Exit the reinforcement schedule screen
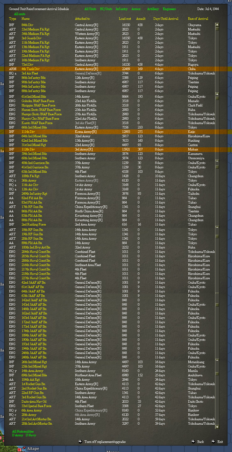 pyautogui.click(x=220, y=442)
